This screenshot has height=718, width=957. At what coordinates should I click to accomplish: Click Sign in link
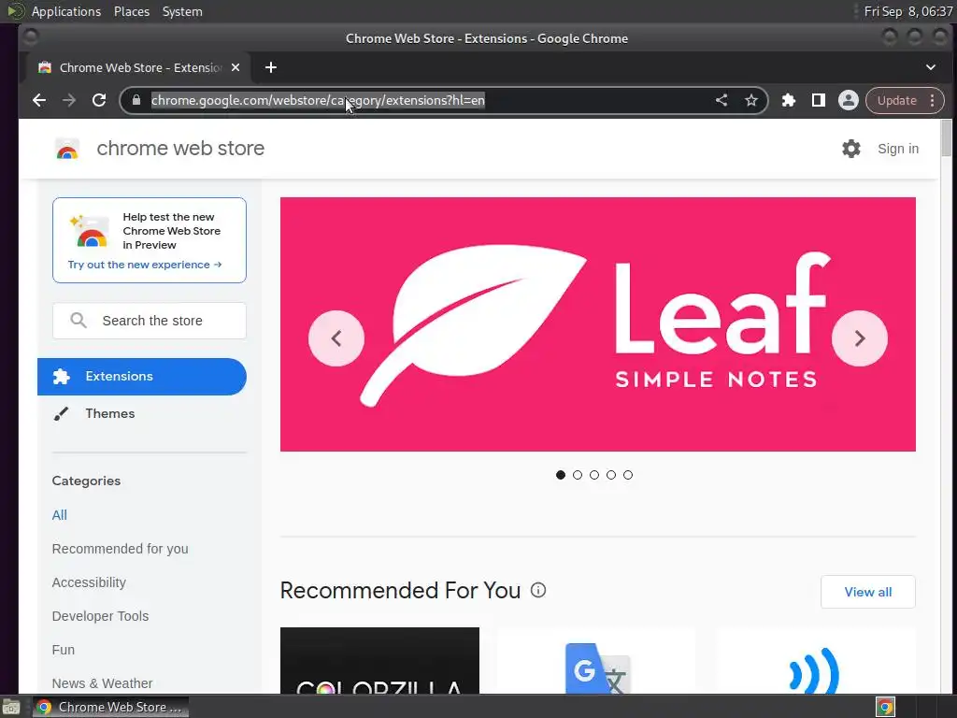pyautogui.click(x=898, y=149)
